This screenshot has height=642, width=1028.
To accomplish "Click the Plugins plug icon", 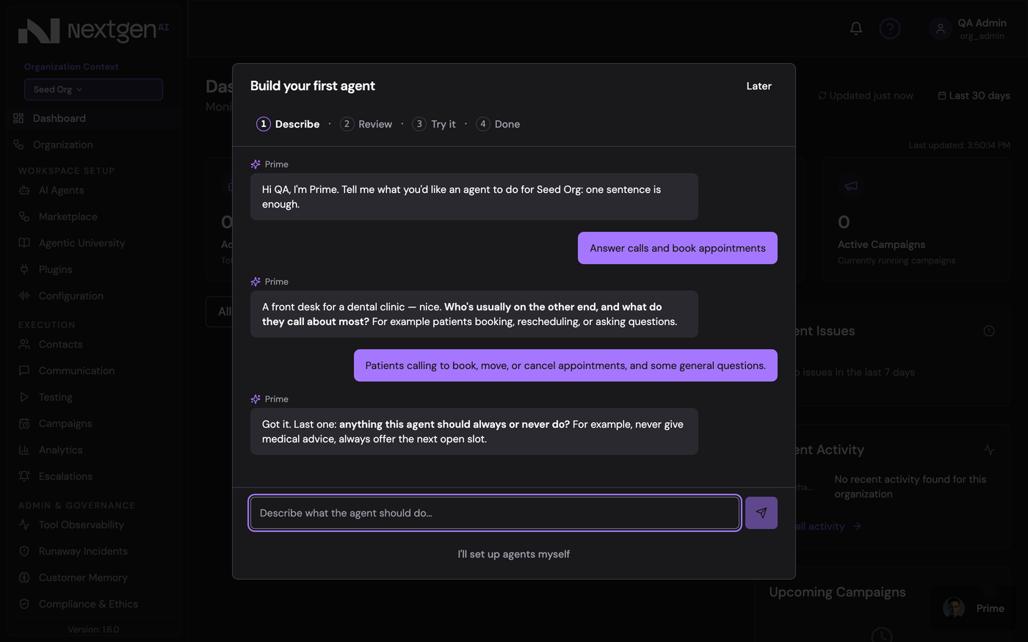I will pyautogui.click(x=24, y=269).
